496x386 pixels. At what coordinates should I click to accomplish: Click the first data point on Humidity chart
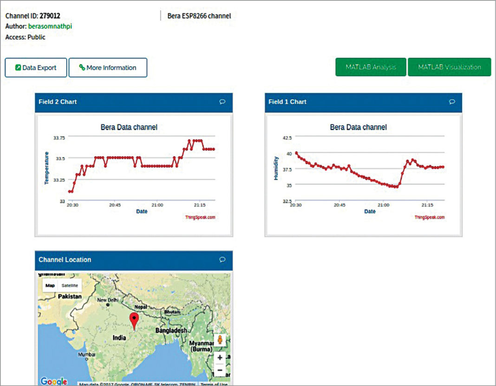pyautogui.click(x=296, y=153)
